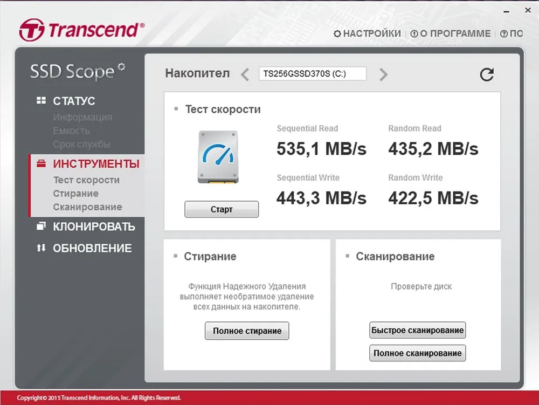Open the drive selector TS256GSSD370S (C:)
The width and height of the screenshot is (539, 405).
pos(313,73)
